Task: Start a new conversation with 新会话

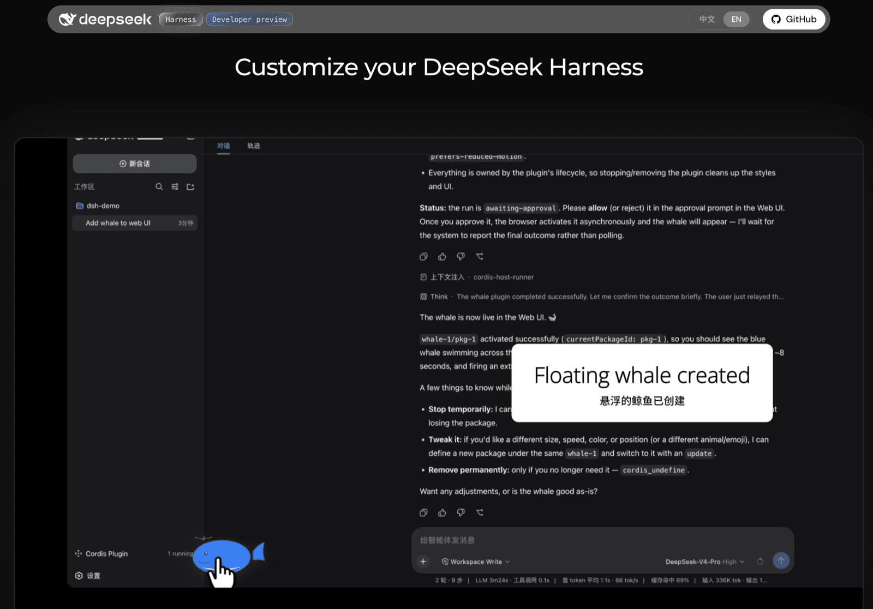Action: point(135,164)
